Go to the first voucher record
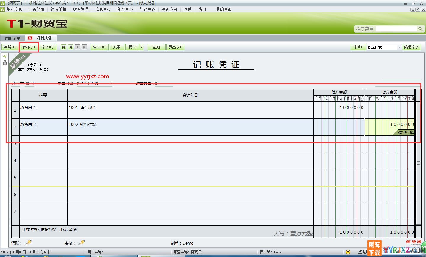This screenshot has width=426, height=257. click(x=64, y=47)
